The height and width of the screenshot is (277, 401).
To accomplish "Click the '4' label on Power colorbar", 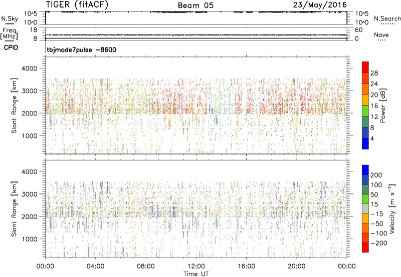I will point(372,139).
